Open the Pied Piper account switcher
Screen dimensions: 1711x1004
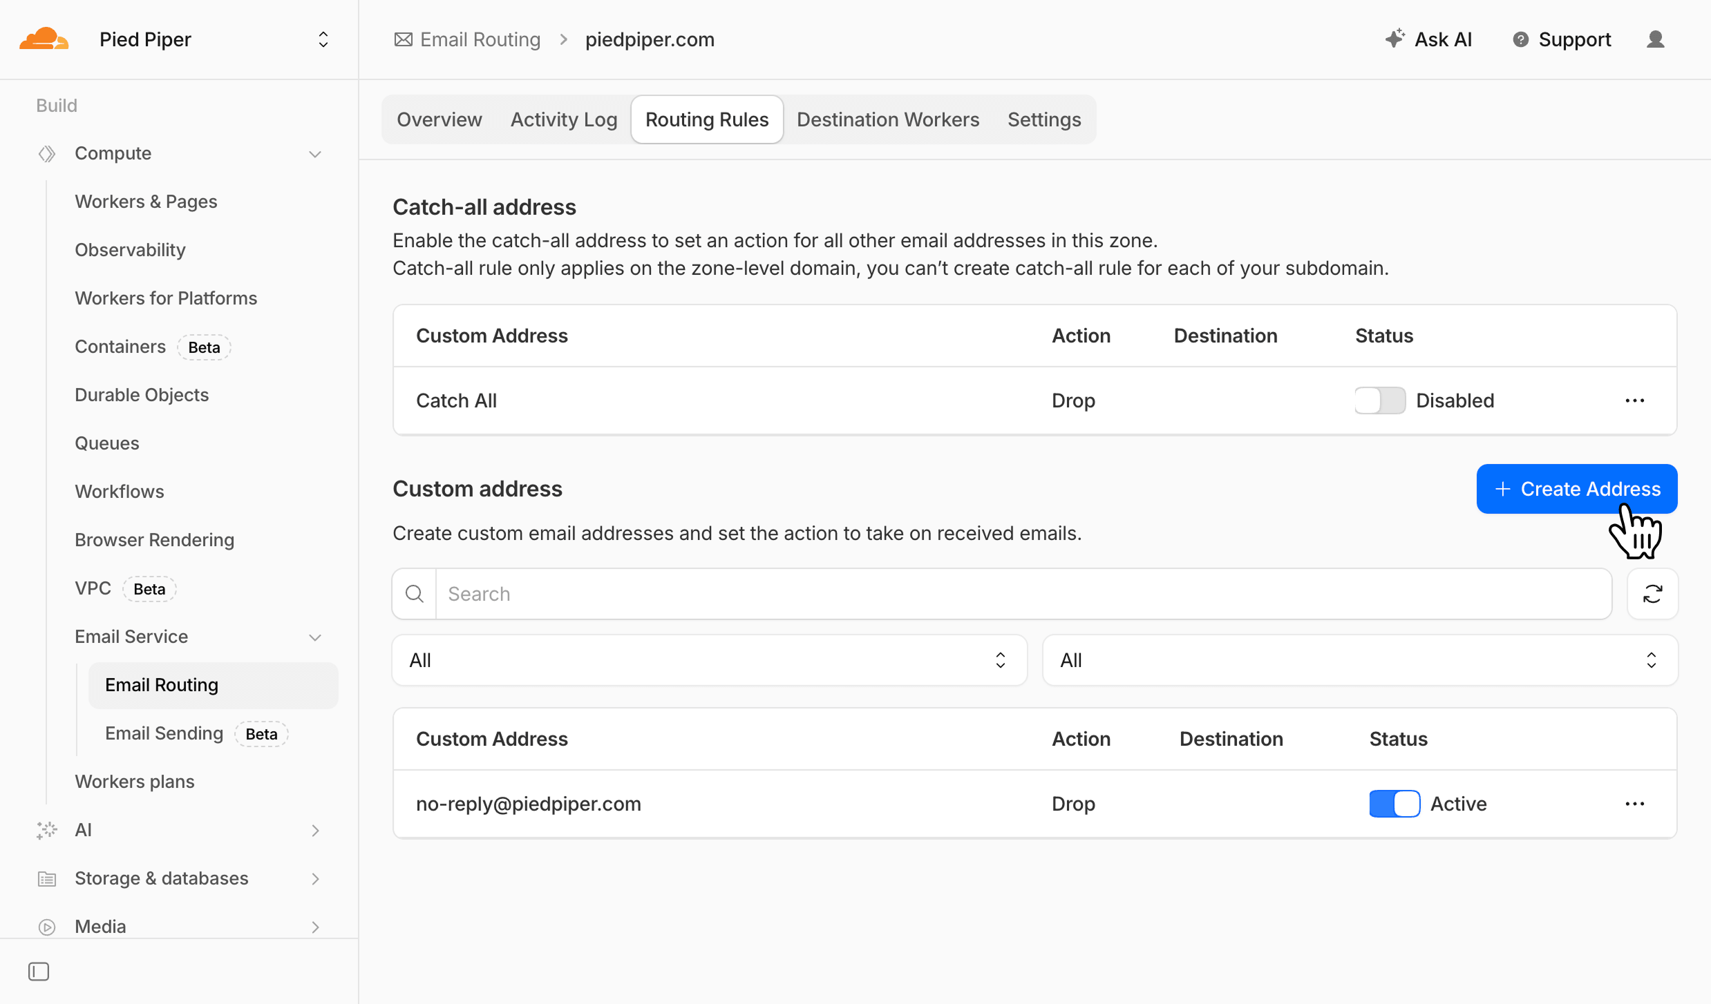click(x=323, y=39)
